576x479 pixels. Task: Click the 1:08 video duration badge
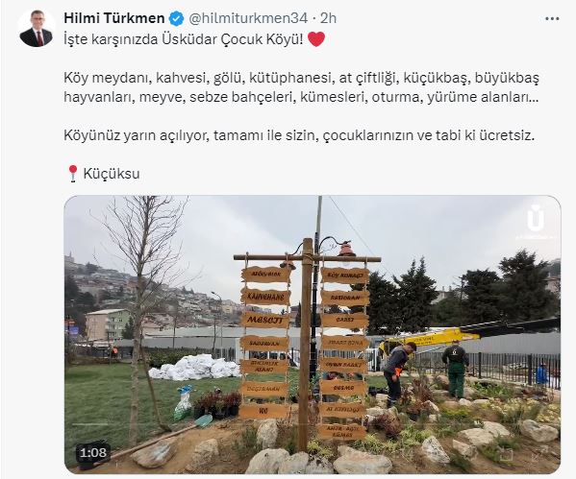tap(93, 453)
